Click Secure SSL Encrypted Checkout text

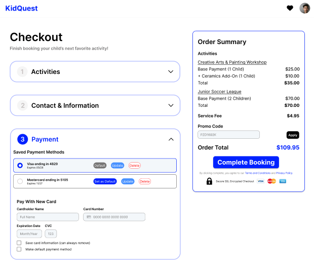click(234, 181)
